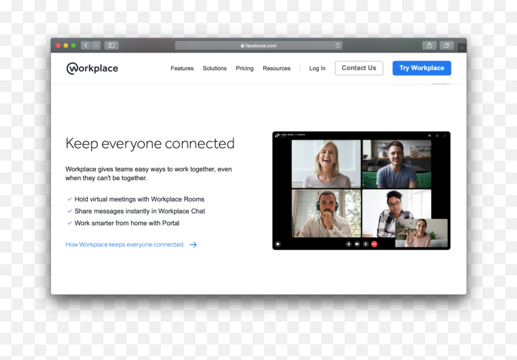Open the Resources menu item
Image resolution: width=517 pixels, height=360 pixels.
point(277,68)
